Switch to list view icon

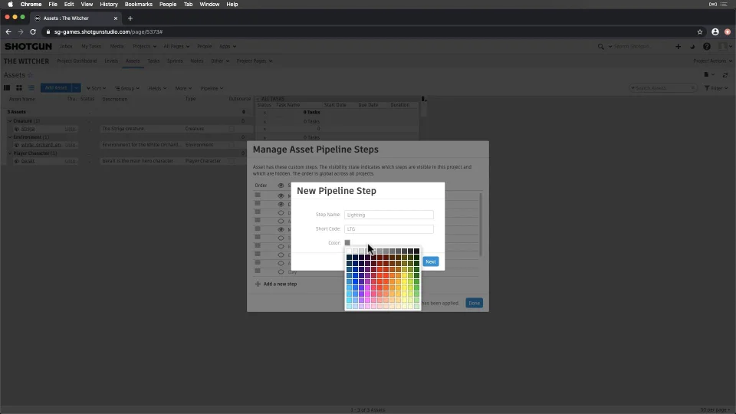click(x=31, y=87)
